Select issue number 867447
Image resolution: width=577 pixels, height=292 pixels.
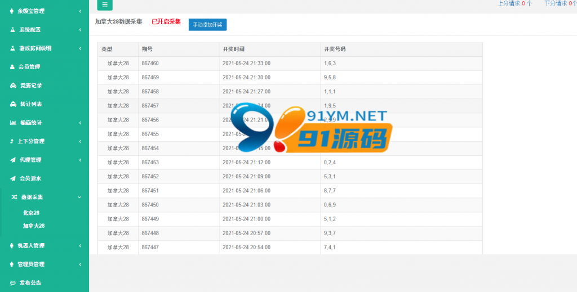click(x=150, y=248)
